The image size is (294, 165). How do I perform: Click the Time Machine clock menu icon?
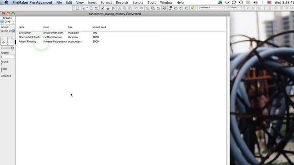tap(241, 2)
